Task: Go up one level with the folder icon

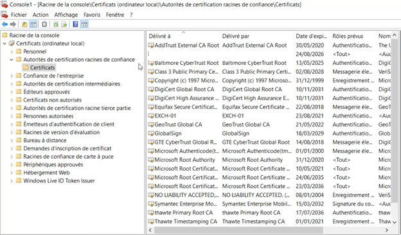Action: (24, 24)
